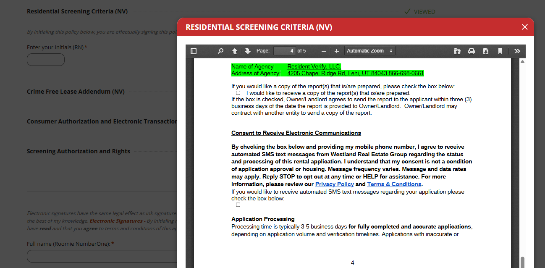
Task: Click the Application Processing heading
Action: click(x=263, y=219)
